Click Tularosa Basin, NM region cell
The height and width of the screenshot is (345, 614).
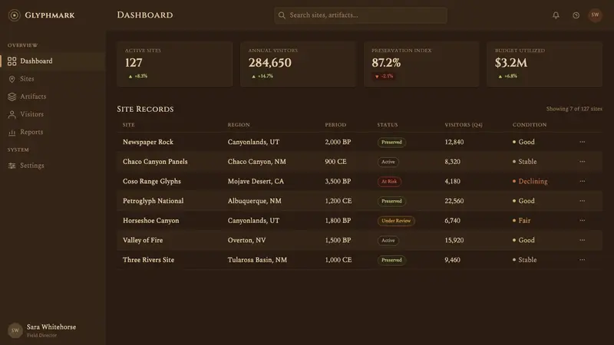[x=257, y=260]
